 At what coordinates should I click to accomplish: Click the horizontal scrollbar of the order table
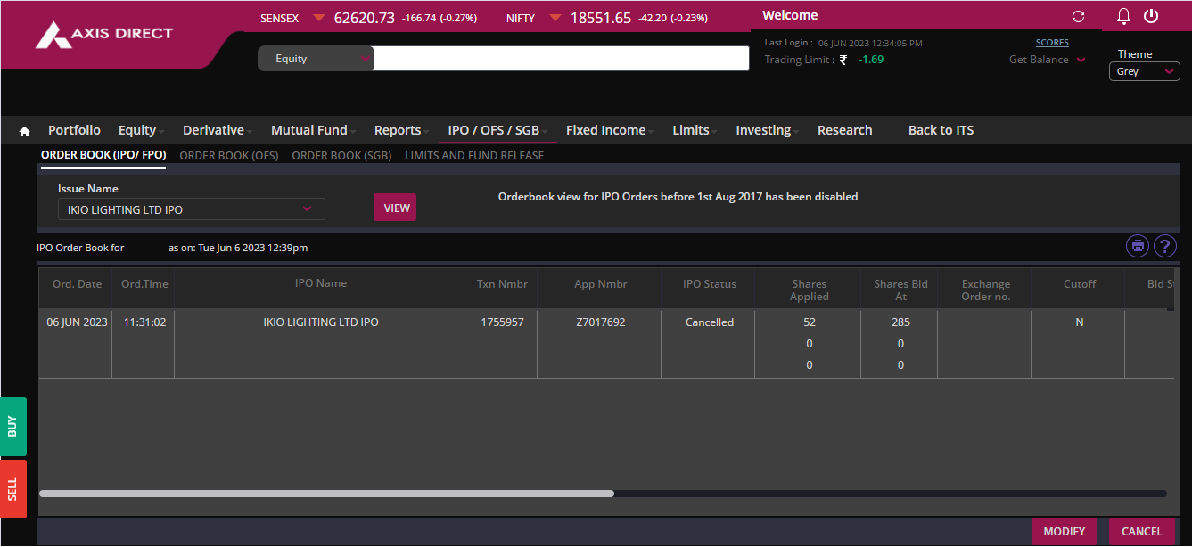(x=326, y=493)
